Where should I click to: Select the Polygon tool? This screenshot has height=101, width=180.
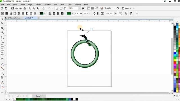[2, 54]
